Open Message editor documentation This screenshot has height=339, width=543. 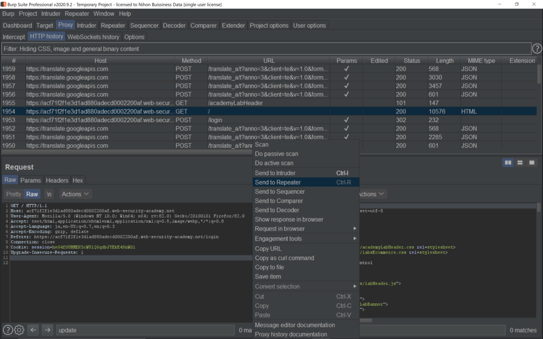tap(306, 325)
